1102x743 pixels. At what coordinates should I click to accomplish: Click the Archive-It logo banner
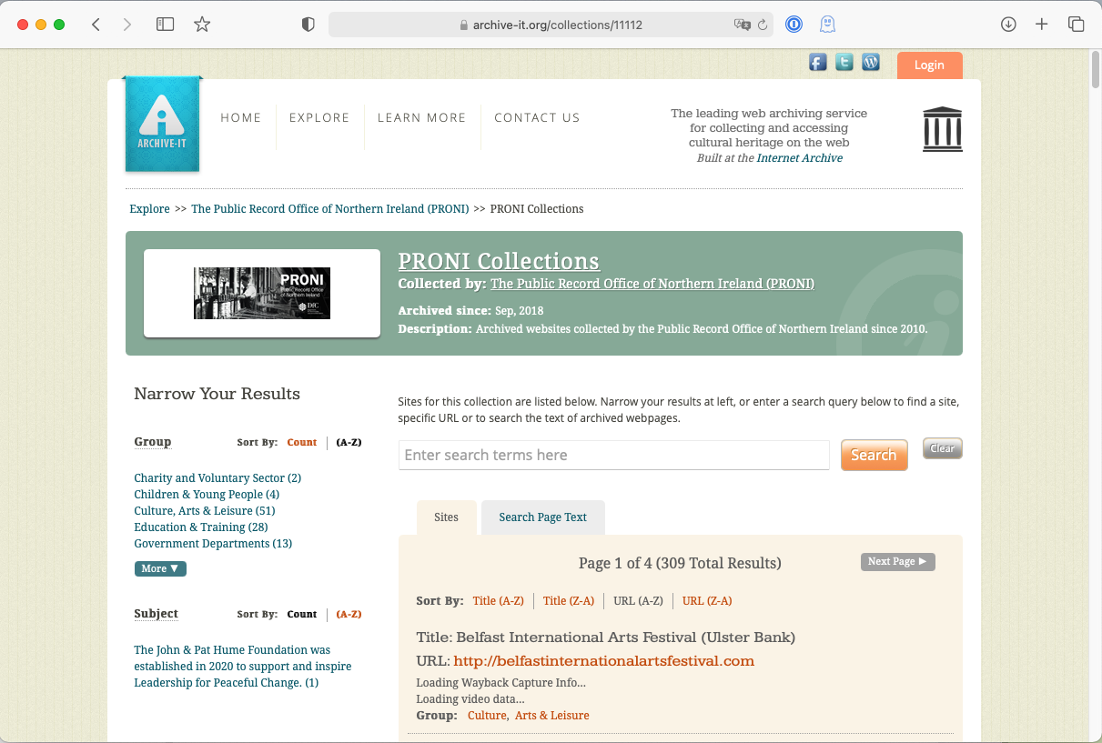pos(162,124)
